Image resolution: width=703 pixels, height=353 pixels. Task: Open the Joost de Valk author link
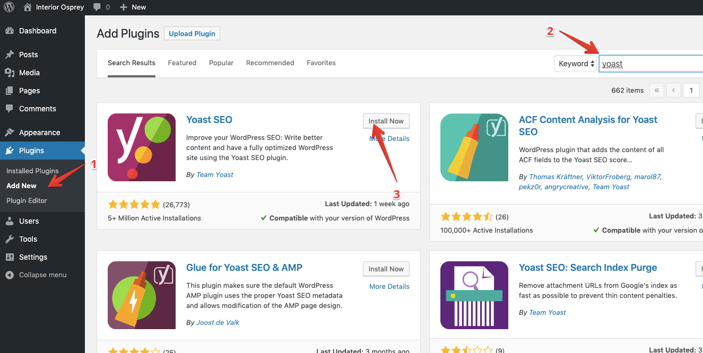[218, 322]
